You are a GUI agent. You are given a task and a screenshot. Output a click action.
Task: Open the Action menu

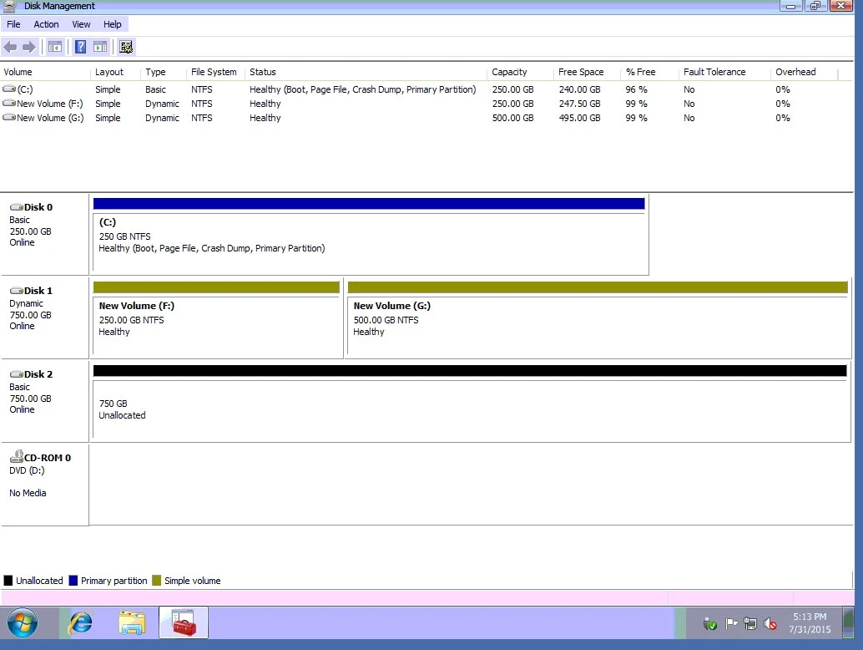click(x=46, y=24)
